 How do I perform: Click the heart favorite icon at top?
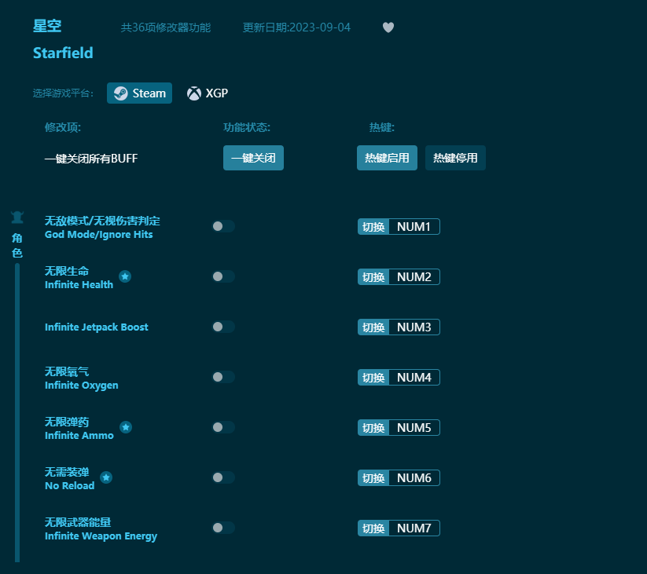pos(388,27)
